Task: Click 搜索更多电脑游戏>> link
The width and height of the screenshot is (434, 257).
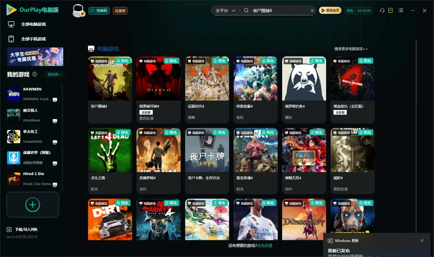Action: [351, 49]
